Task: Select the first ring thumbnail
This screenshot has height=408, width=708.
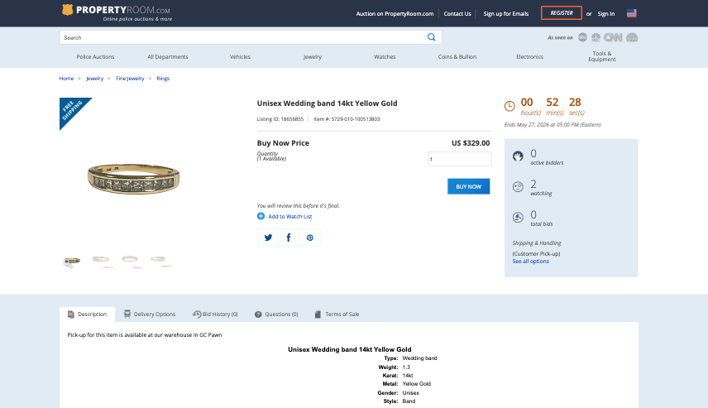Action: (x=71, y=262)
